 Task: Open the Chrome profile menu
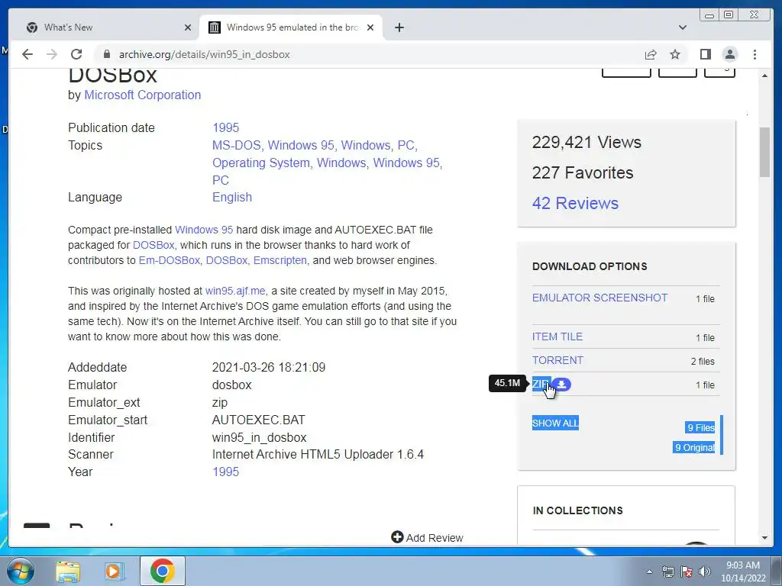coord(729,54)
